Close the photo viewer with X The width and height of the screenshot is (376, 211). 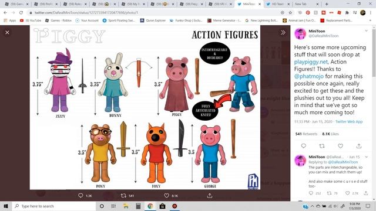pyautogui.click(x=7, y=32)
